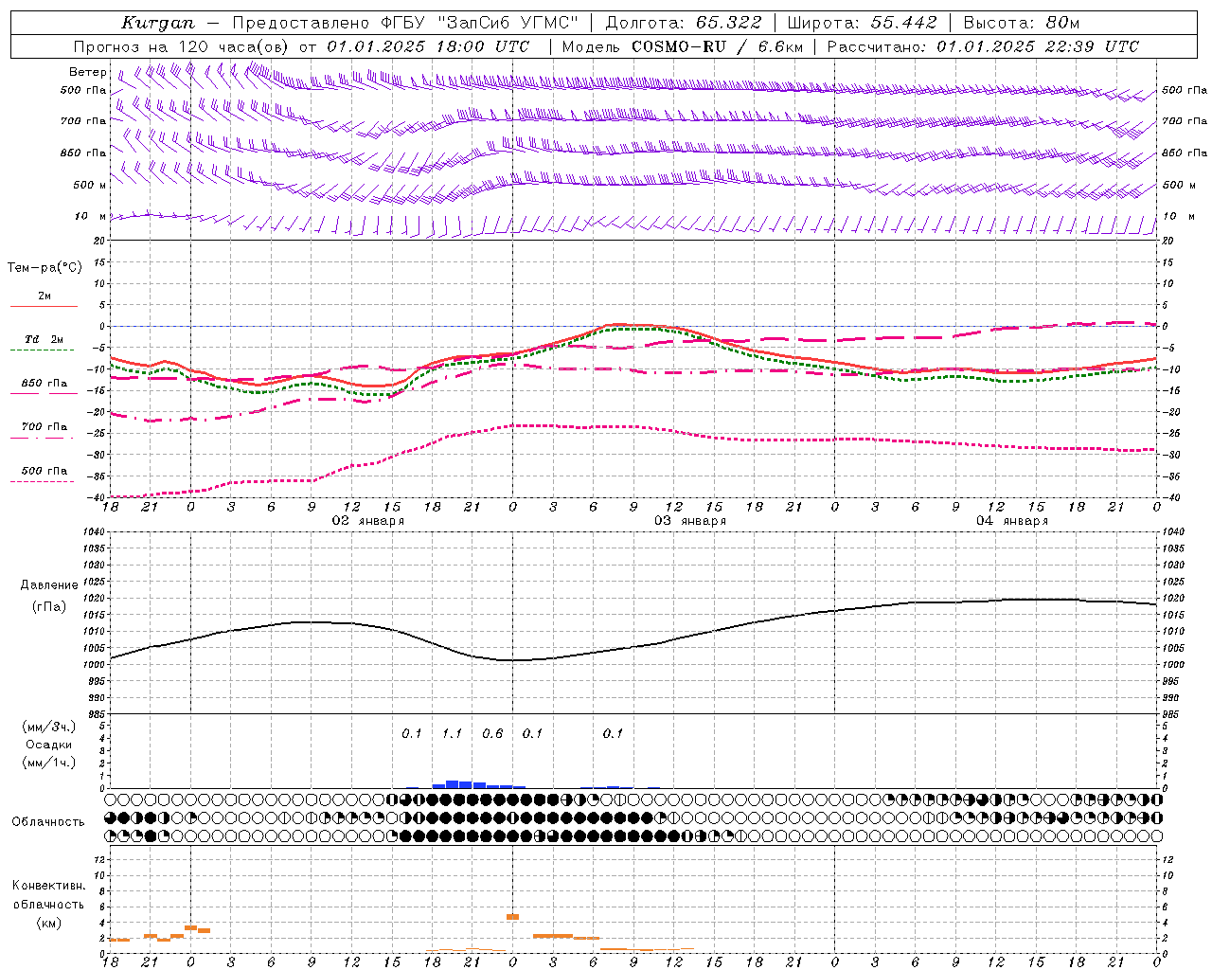Select the text ФГБУ "ЗапСиб УГМС"
Viewport: 1212px width, 970px height.
[480, 23]
